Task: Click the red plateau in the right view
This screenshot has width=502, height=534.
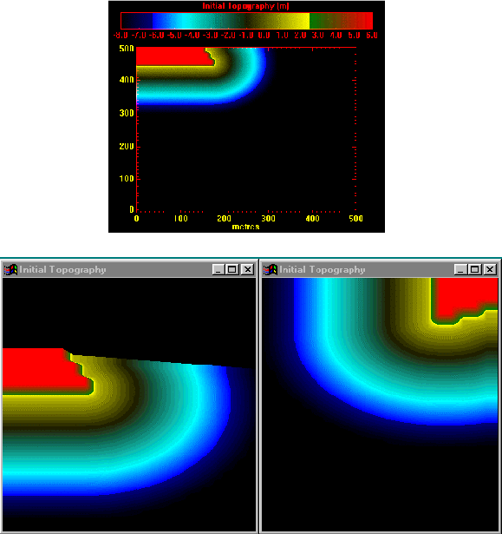Action: click(x=464, y=298)
